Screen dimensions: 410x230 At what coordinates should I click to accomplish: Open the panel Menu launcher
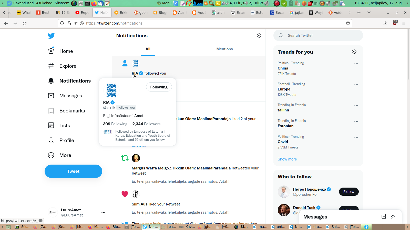coord(164,3)
